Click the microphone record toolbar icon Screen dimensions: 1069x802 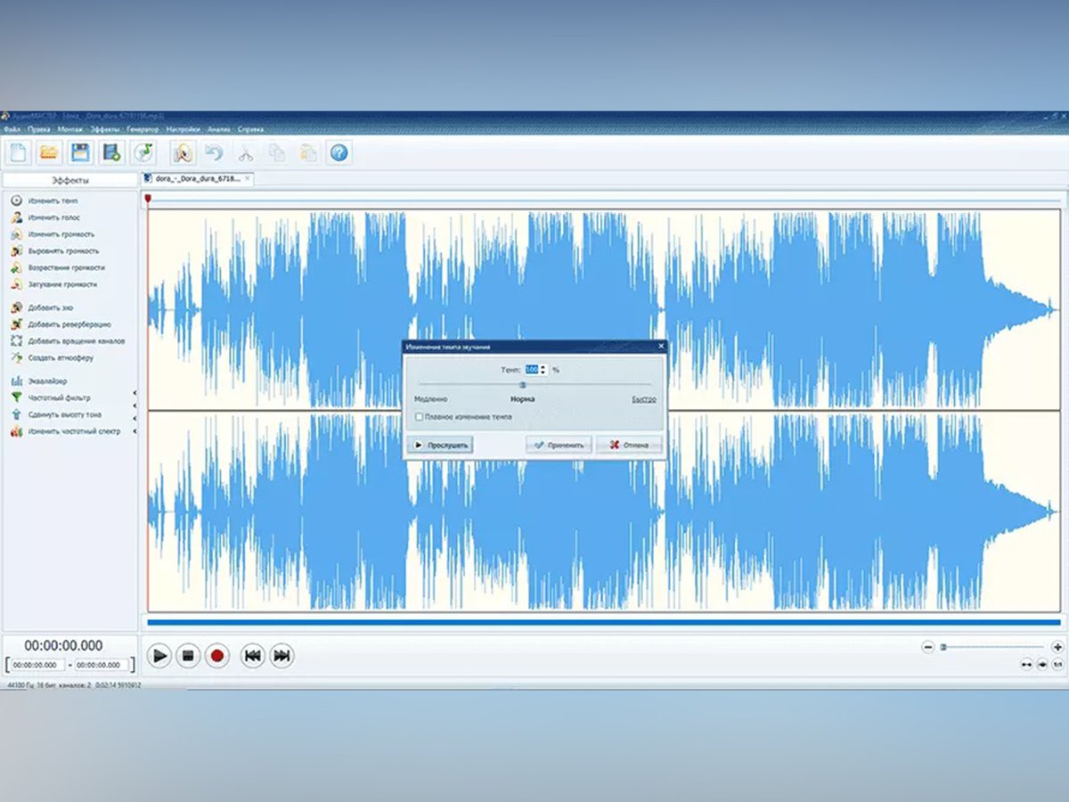(x=182, y=152)
